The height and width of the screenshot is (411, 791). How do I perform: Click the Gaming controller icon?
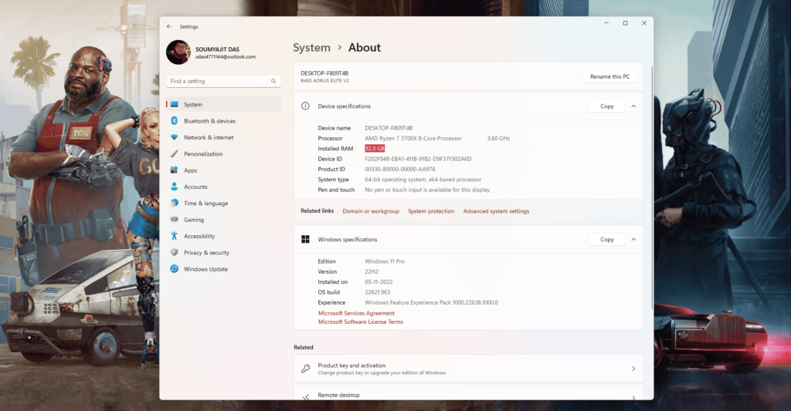coord(174,220)
